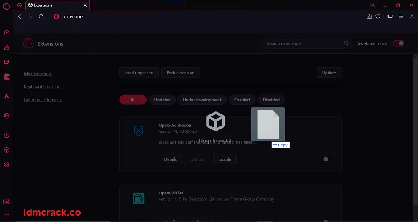Click the Opera Wallet extension icon

138,199
